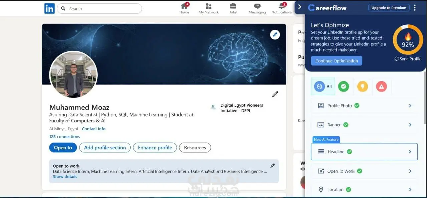Filter by suggestions lightbulb icon
Image resolution: width=427 pixels, height=198 pixels.
pos(362,87)
